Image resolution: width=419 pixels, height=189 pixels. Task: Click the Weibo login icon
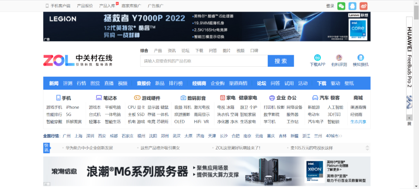point(364,6)
